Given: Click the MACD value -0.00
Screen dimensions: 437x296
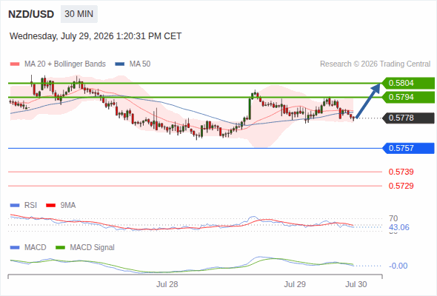Looking at the screenshot, I should (398, 266).
